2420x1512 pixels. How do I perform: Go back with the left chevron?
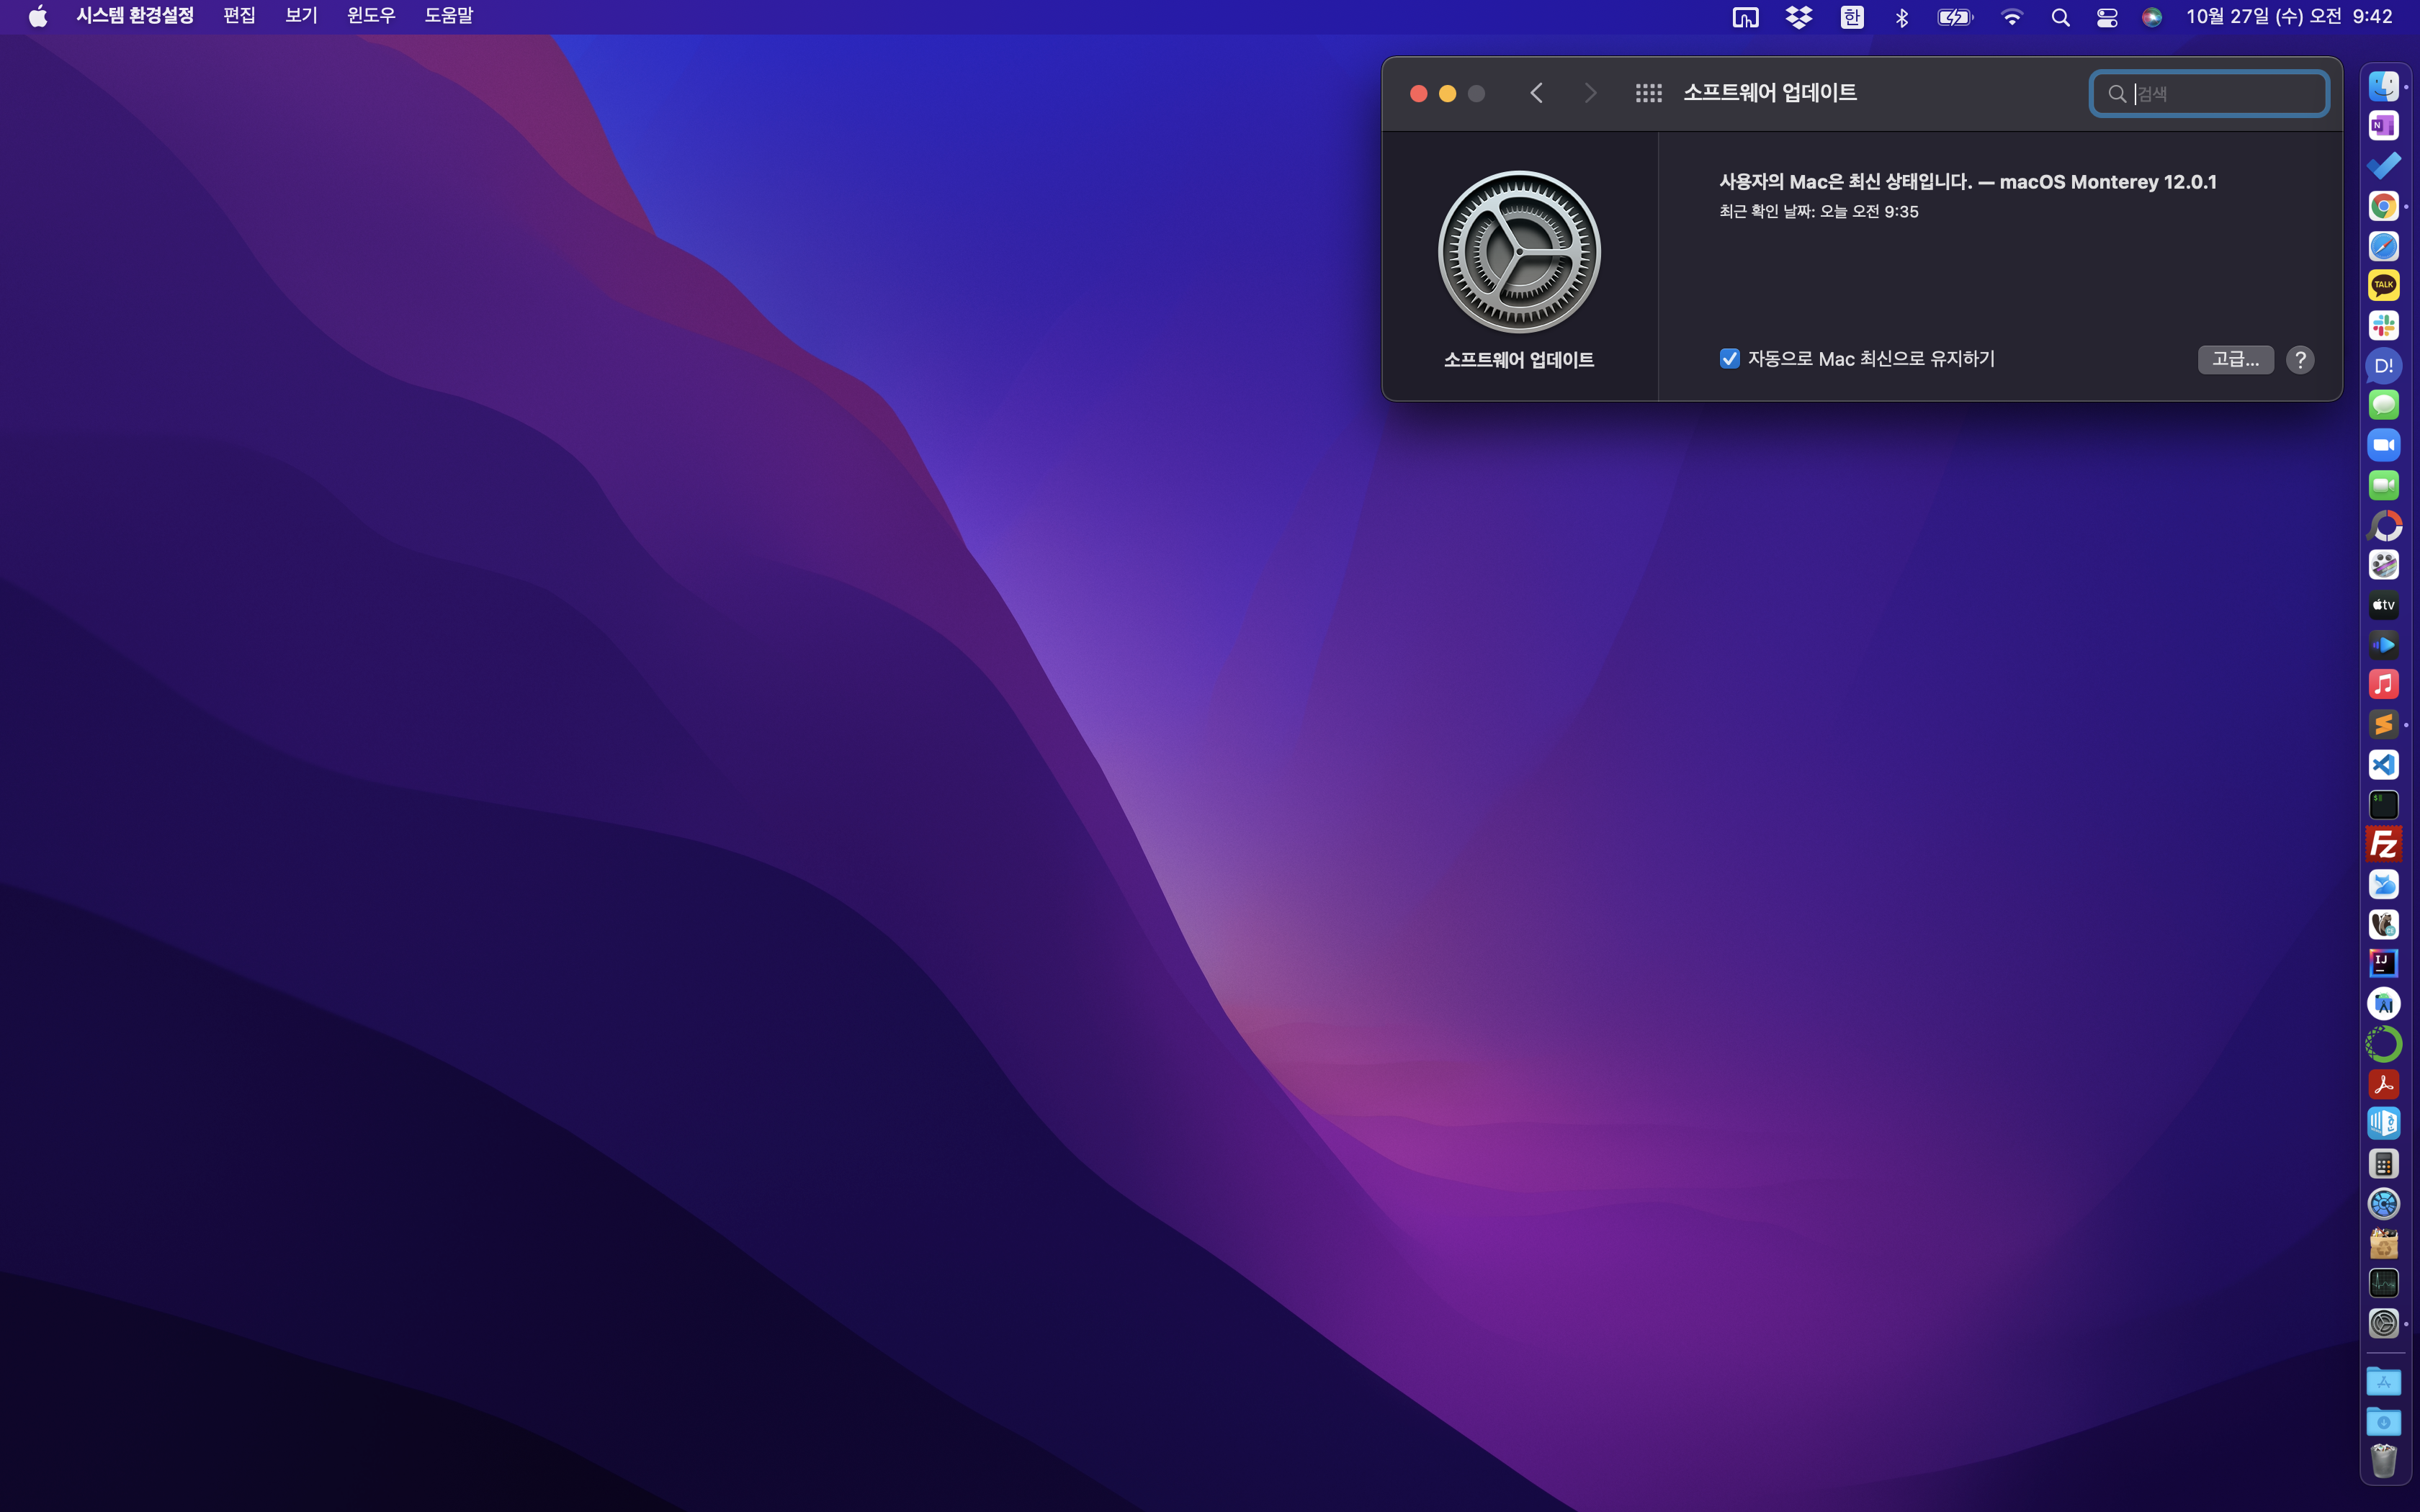coord(1537,93)
